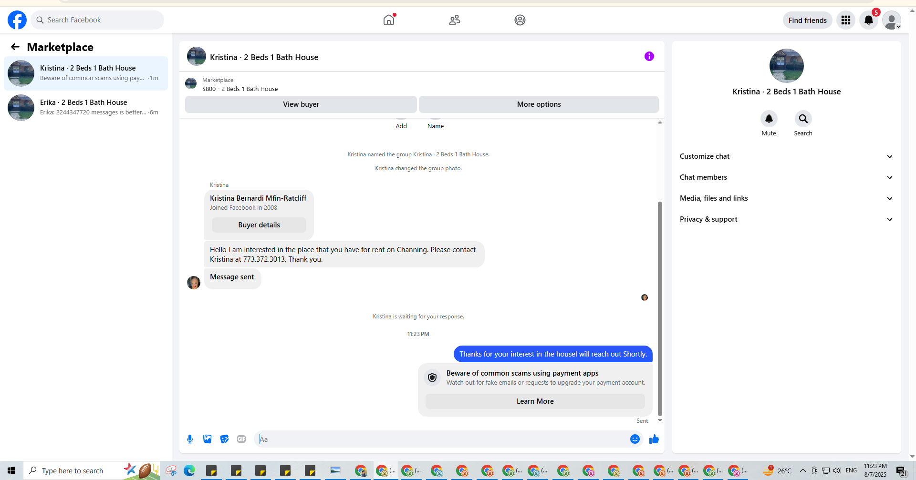Click the weather widget showing 26°C

tap(777, 471)
